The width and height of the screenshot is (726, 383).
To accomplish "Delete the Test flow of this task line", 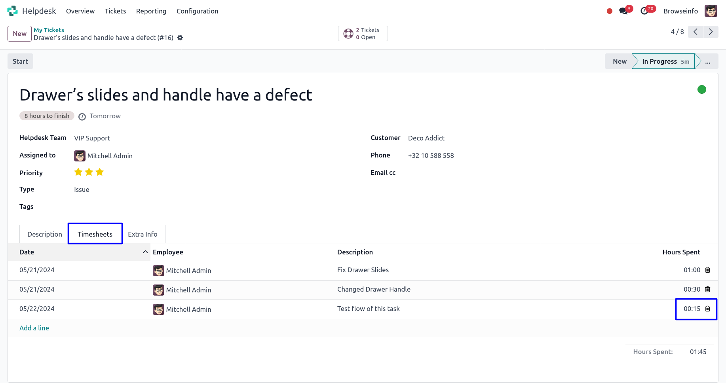I will (x=708, y=309).
